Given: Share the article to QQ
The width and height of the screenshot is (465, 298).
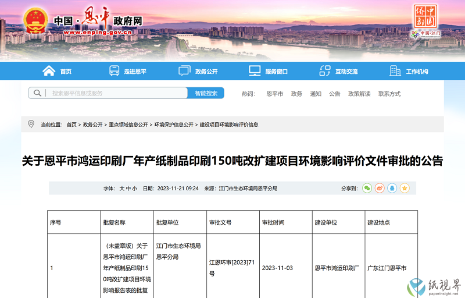Looking at the screenshot, I should coord(392,188).
